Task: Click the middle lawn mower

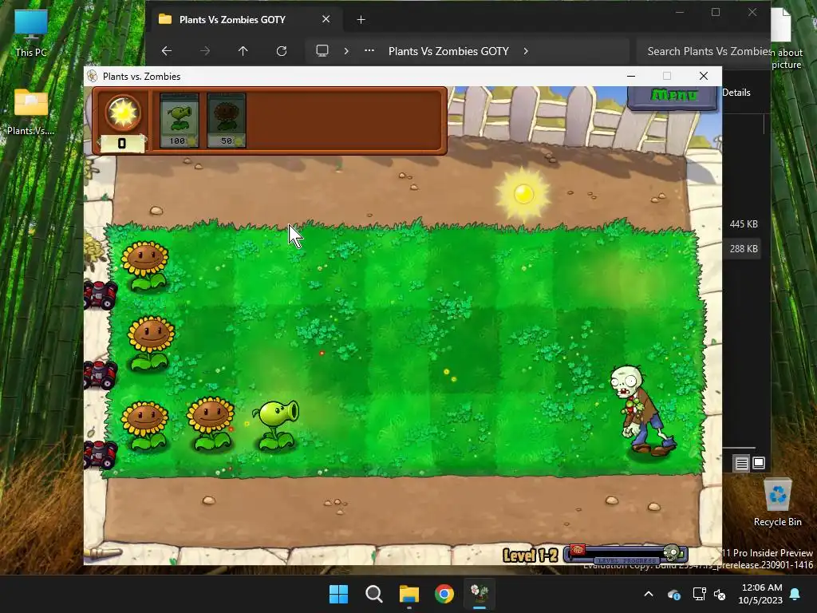Action: pyautogui.click(x=100, y=375)
